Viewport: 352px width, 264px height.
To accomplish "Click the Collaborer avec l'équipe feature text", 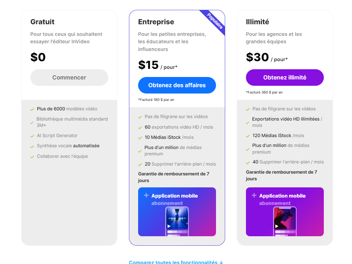I will (x=62, y=156).
